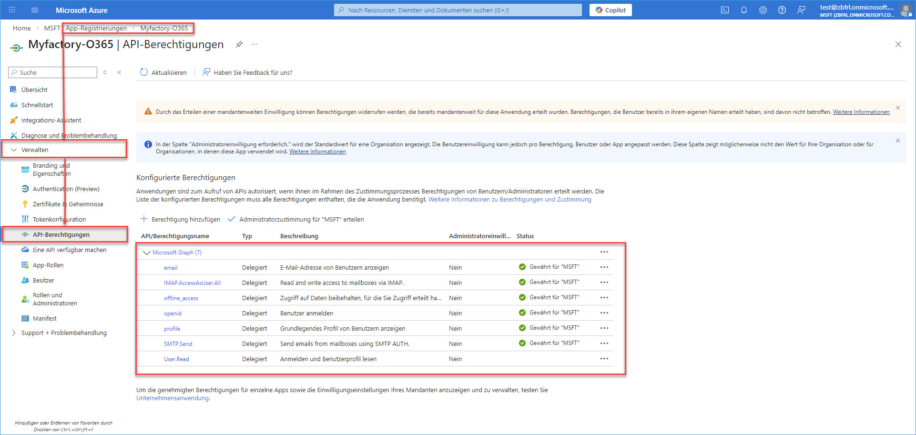Open the feedback icon in the top bar
This screenshot has height=435, width=916.
click(x=801, y=10)
